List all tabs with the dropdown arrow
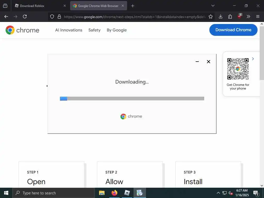Screen dimensions: 264x198 point(213,6)
